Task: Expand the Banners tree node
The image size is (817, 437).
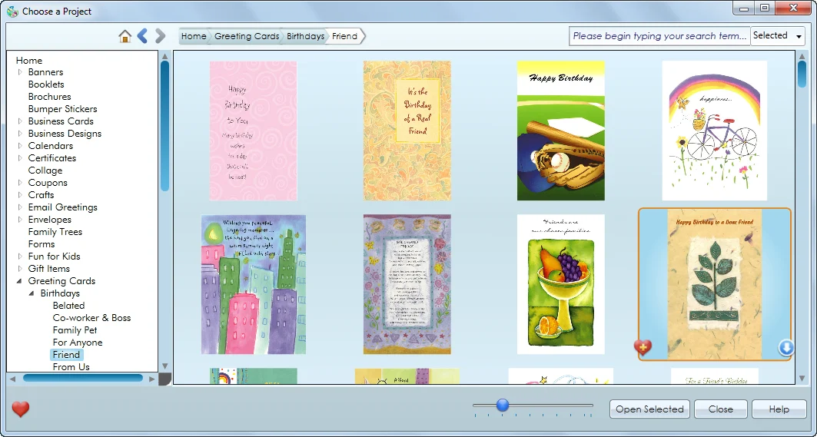Action: 20,72
